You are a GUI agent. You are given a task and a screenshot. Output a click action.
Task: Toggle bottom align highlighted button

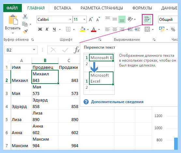tap(122, 19)
